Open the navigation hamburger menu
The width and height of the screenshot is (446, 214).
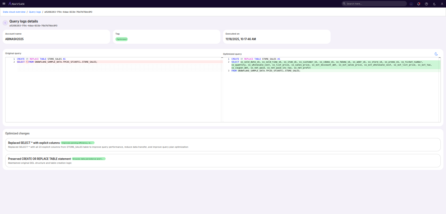point(4,4)
